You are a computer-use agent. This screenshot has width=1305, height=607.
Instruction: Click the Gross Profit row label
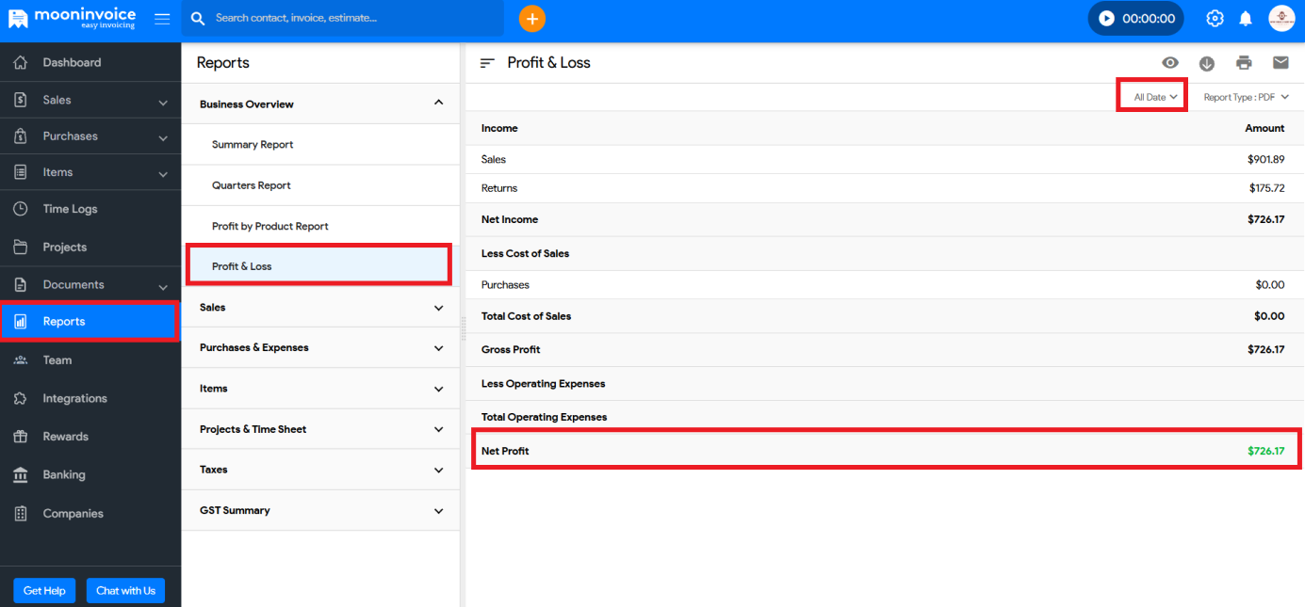[511, 349]
